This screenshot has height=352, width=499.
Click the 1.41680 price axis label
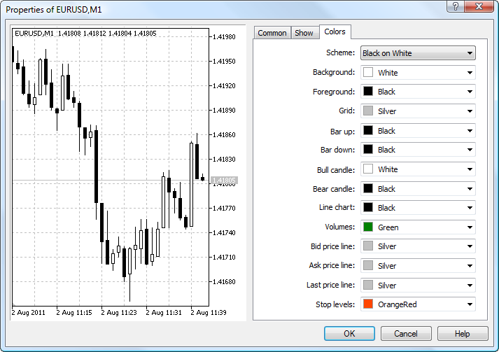pos(224,281)
